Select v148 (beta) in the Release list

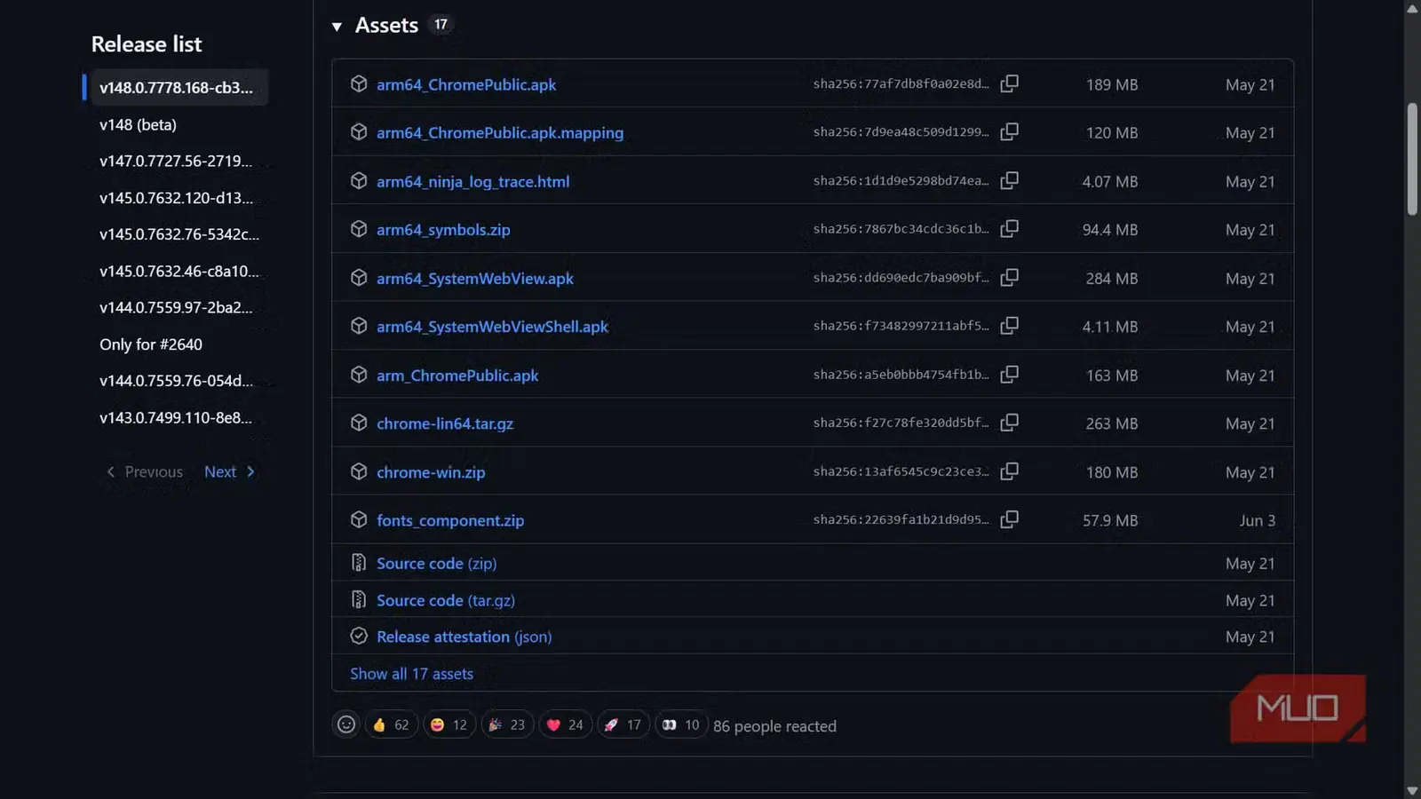pos(138,124)
